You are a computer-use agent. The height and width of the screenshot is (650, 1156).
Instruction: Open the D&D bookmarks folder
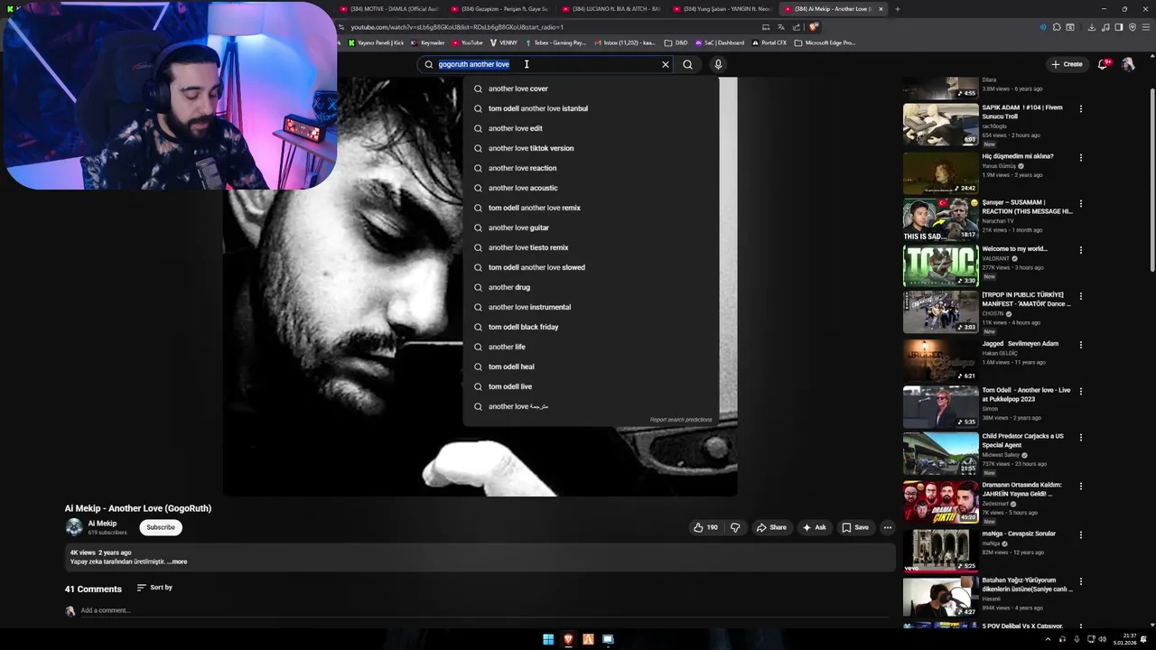pos(676,42)
